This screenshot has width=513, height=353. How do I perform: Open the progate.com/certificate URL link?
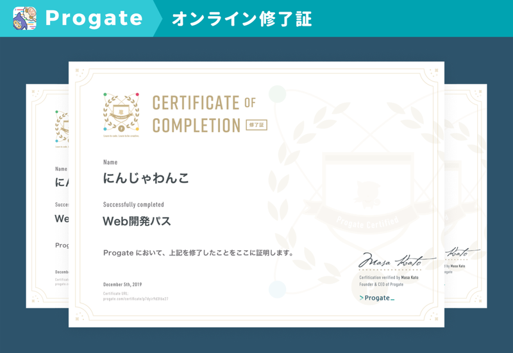136,299
